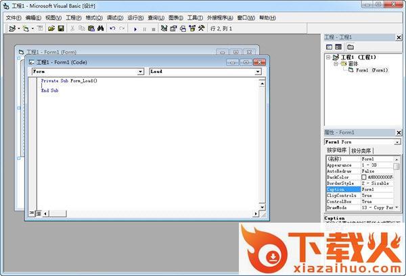Switch to the 按分类序 tab
Screen dimensions: 406x276
(x=361, y=150)
